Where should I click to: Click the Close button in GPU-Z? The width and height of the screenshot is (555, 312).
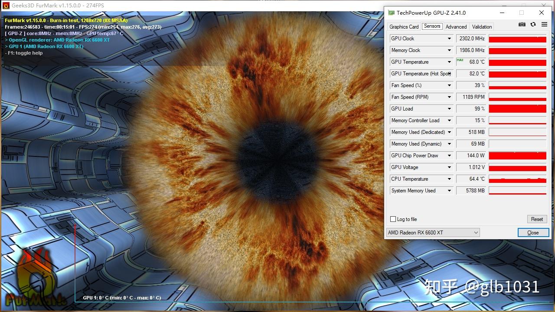(x=533, y=233)
